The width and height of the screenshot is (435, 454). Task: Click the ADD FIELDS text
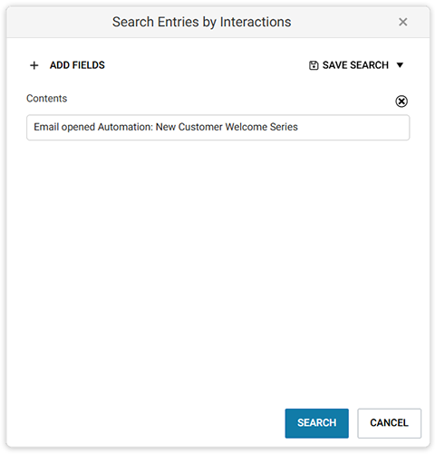pos(77,65)
